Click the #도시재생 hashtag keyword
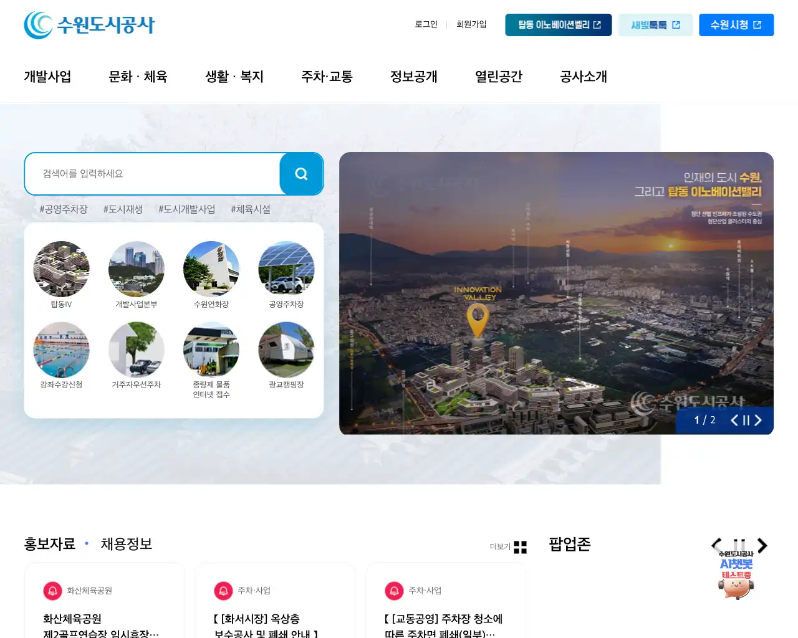Viewport: 798px width, 638px height. point(123,209)
